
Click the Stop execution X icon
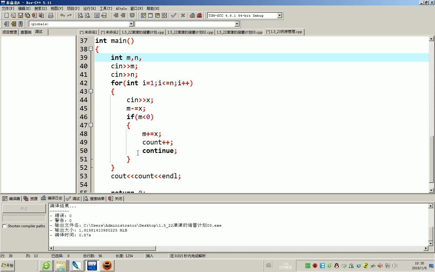click(183, 15)
